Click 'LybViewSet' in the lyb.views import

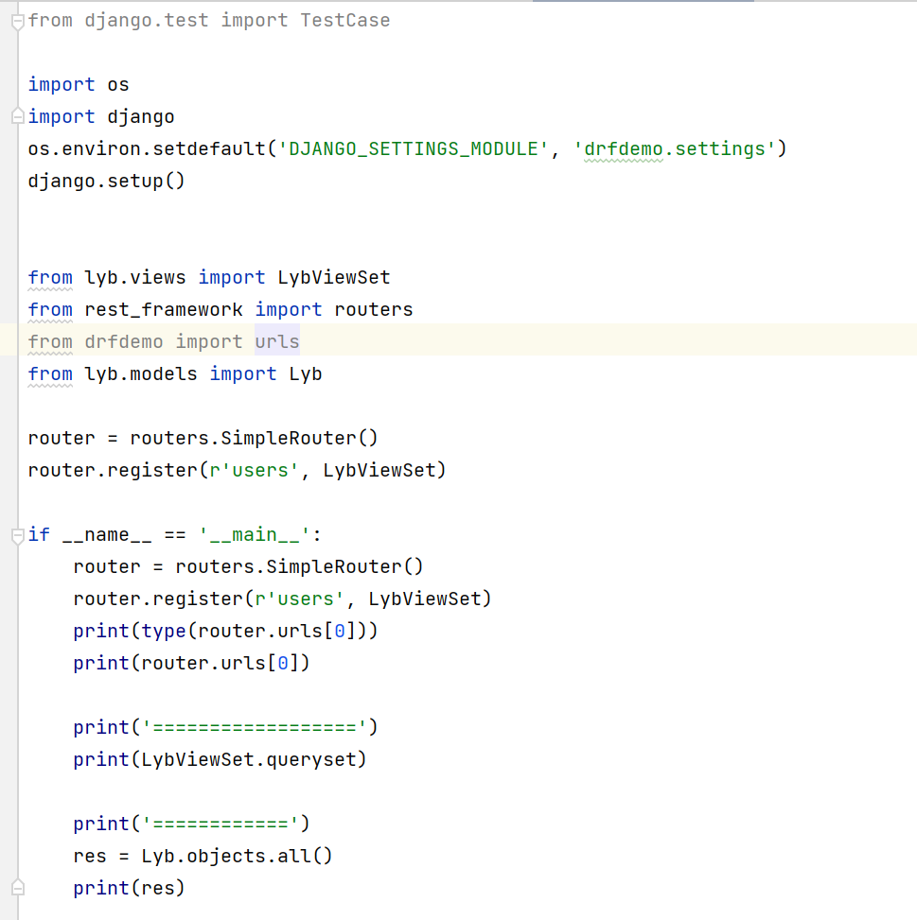coord(333,278)
